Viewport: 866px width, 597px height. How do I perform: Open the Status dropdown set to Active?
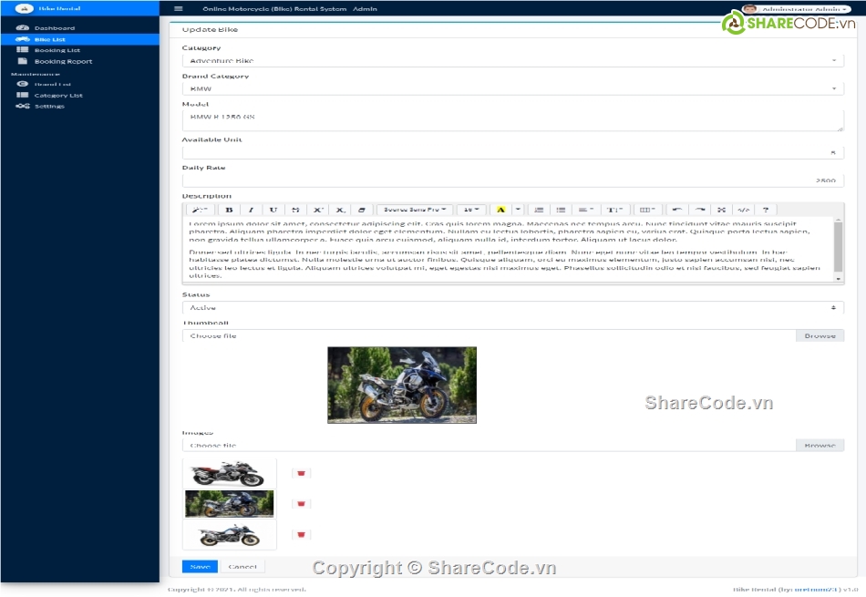point(512,308)
